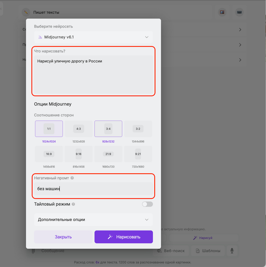Image resolution: width=266 pixels, height=267 pixels.
Task: Click the microphone voice input icon
Action: [x=231, y=251]
